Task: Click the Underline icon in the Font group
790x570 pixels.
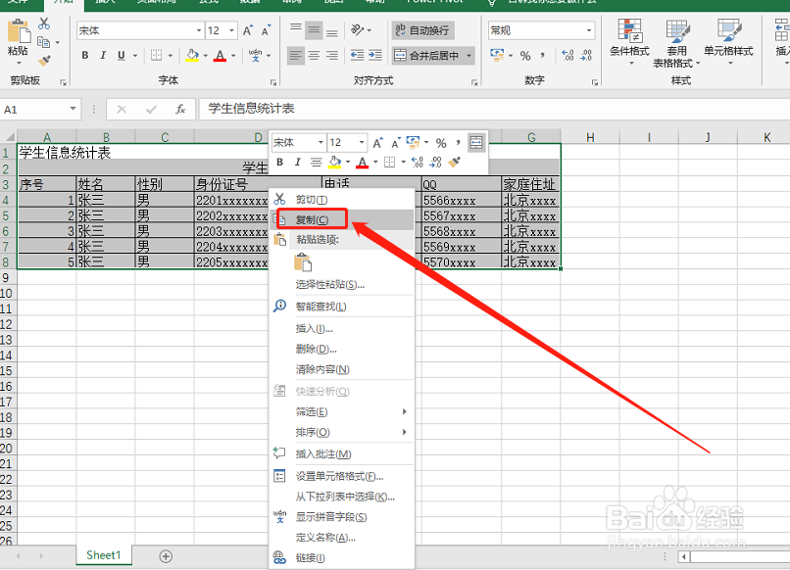Action: coord(120,55)
